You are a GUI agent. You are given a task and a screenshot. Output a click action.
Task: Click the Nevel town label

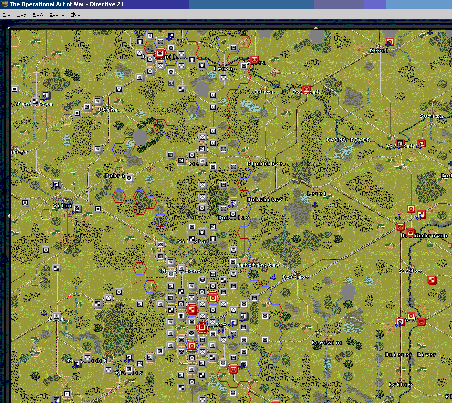tap(379, 51)
